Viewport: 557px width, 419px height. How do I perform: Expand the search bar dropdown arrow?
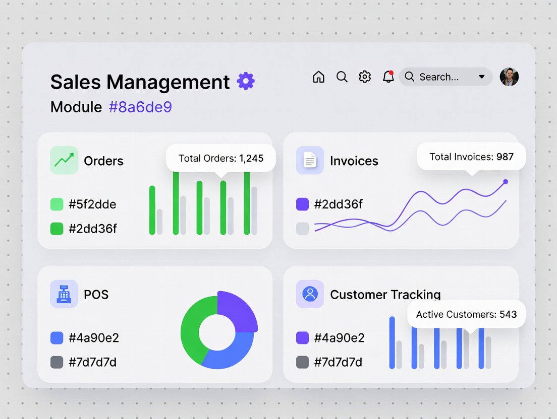point(481,77)
